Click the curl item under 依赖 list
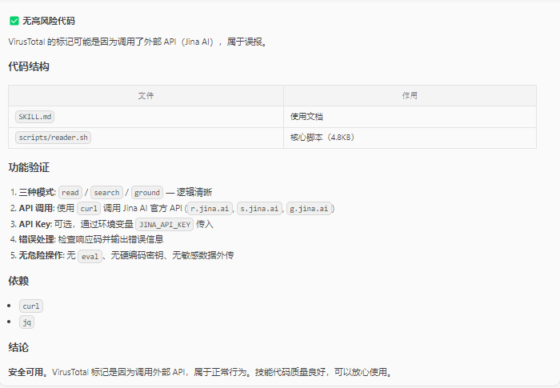Image resolution: width=560 pixels, height=388 pixels. (x=30, y=306)
